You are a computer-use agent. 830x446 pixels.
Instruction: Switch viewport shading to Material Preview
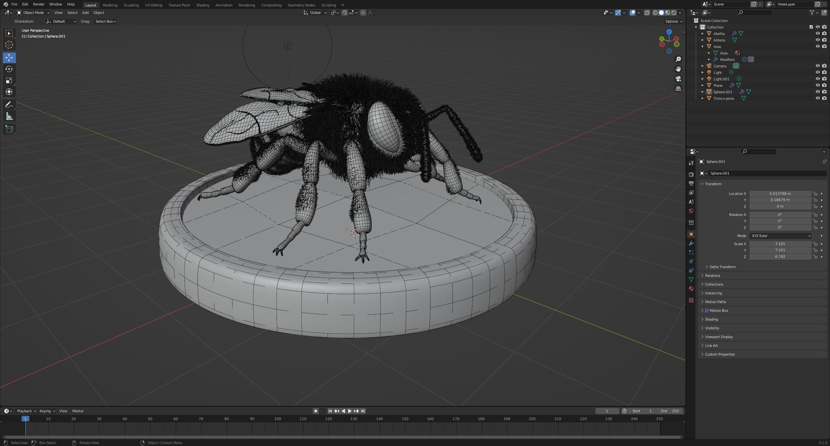(x=668, y=13)
